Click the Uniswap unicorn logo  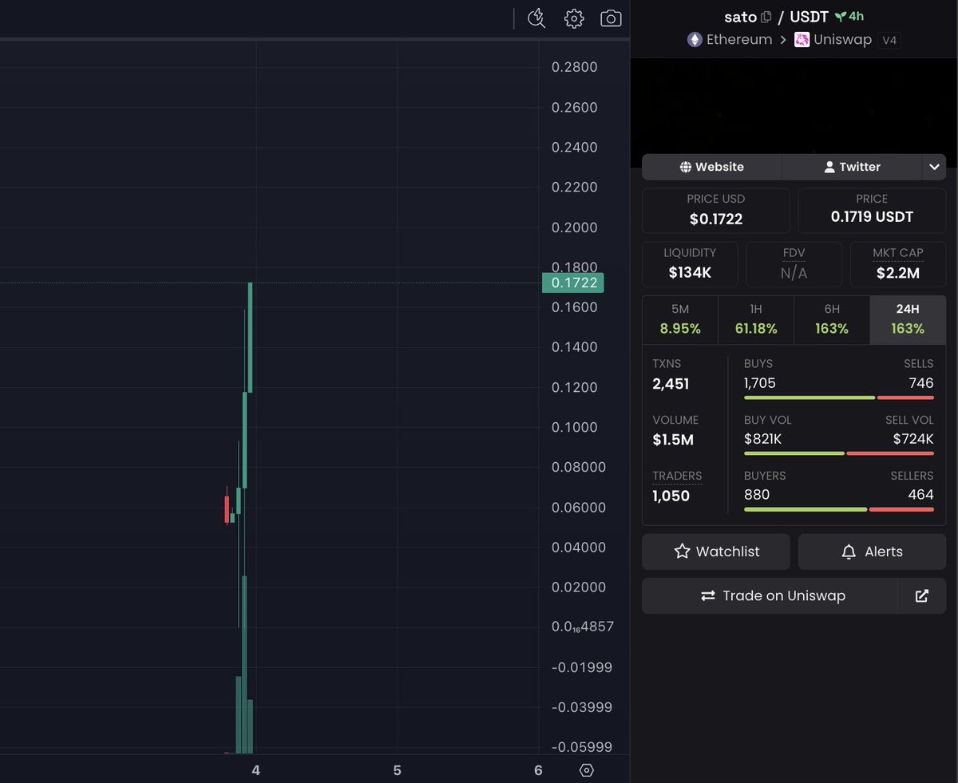pyautogui.click(x=802, y=39)
